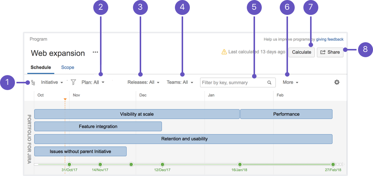Expand the Initiative hierarchy dropdown
The height and width of the screenshot is (176, 373).
click(x=52, y=83)
